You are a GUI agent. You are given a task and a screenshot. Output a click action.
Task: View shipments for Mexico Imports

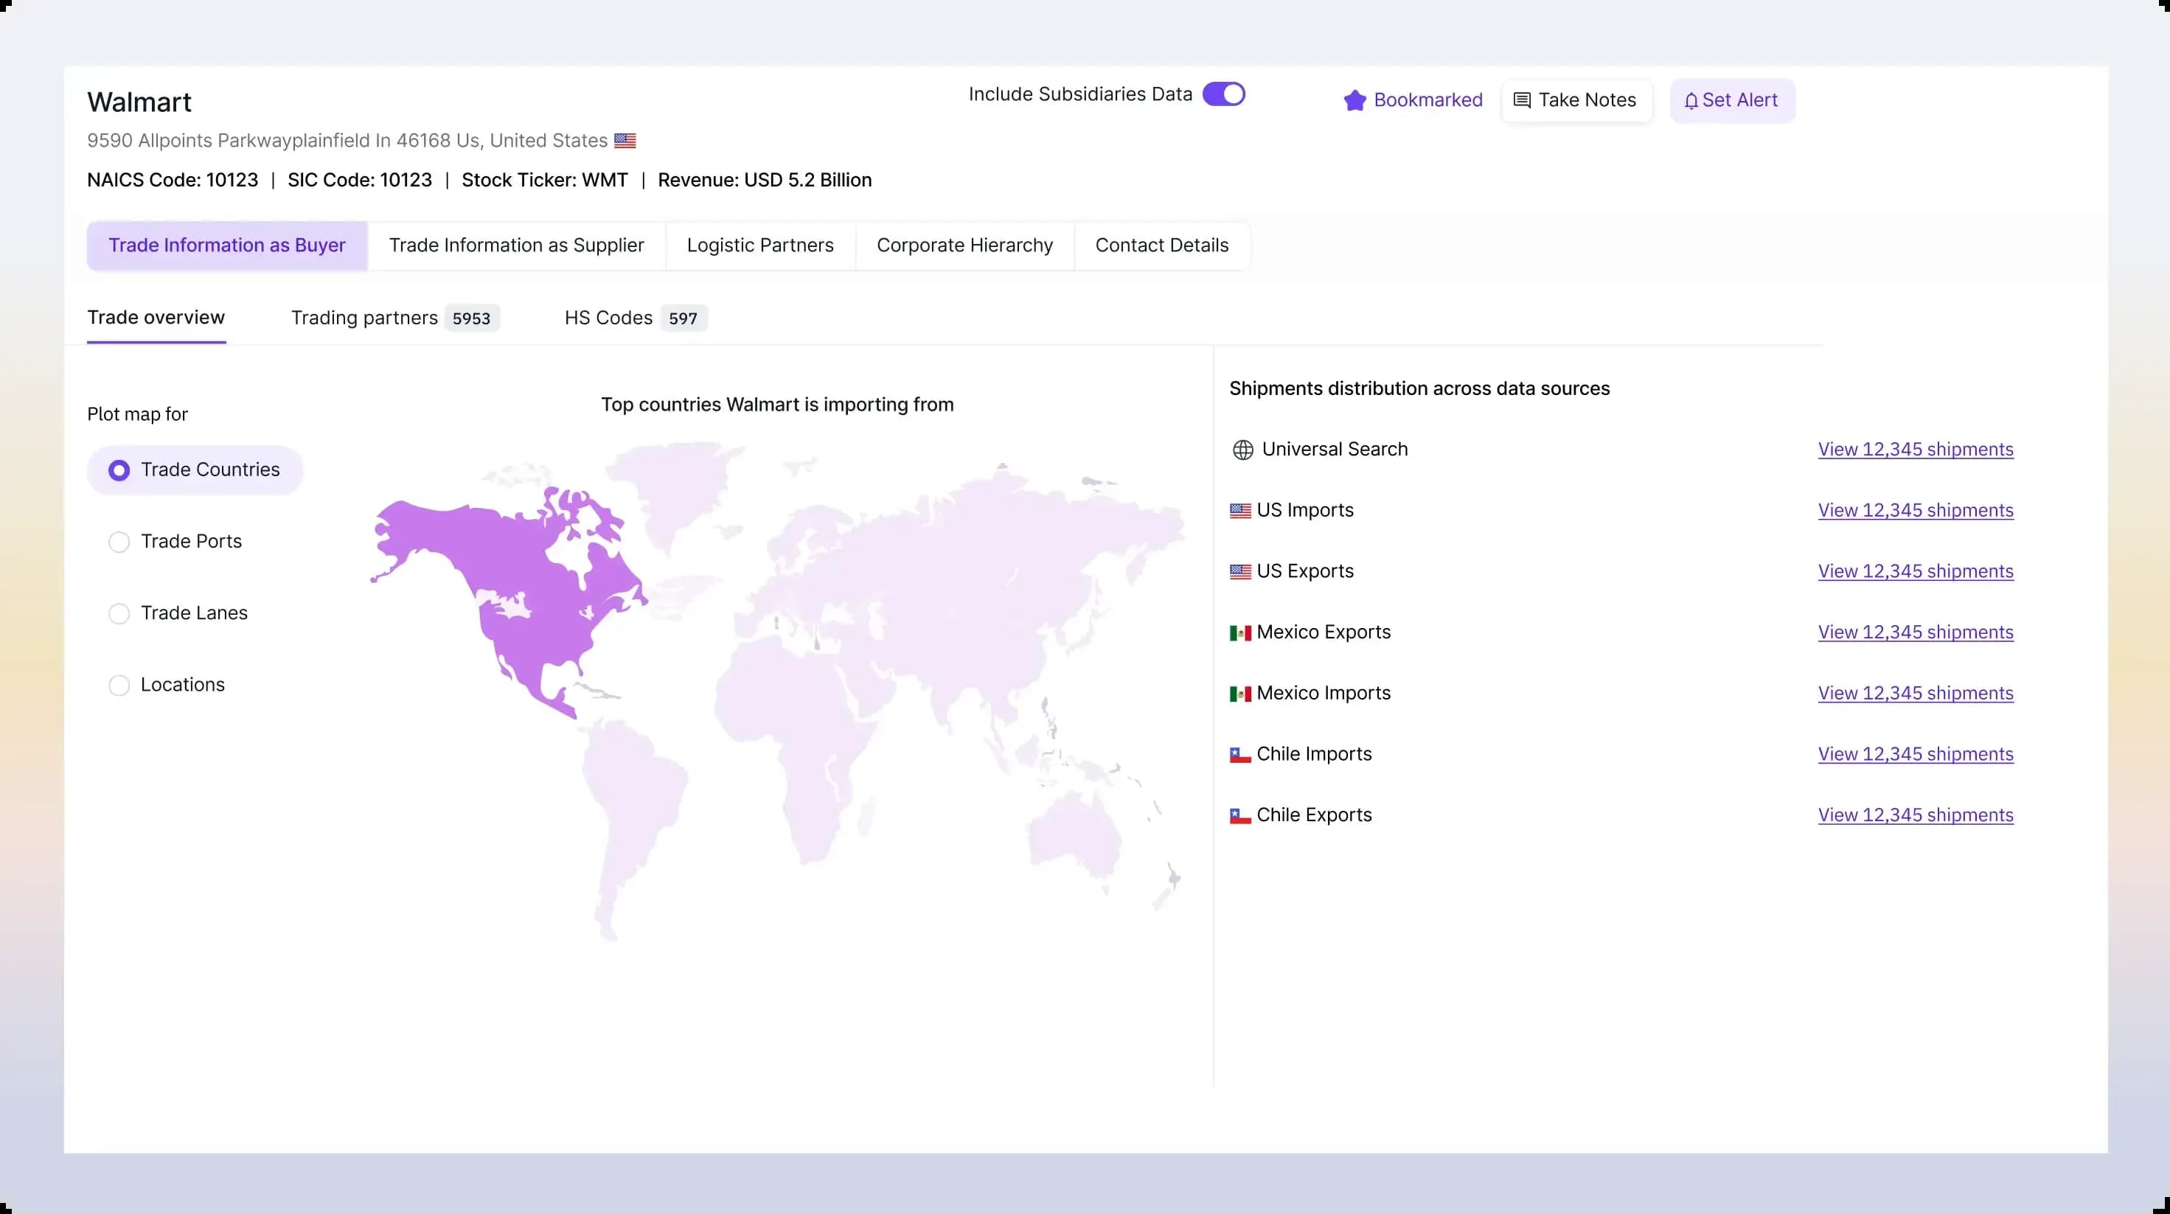pos(1915,693)
